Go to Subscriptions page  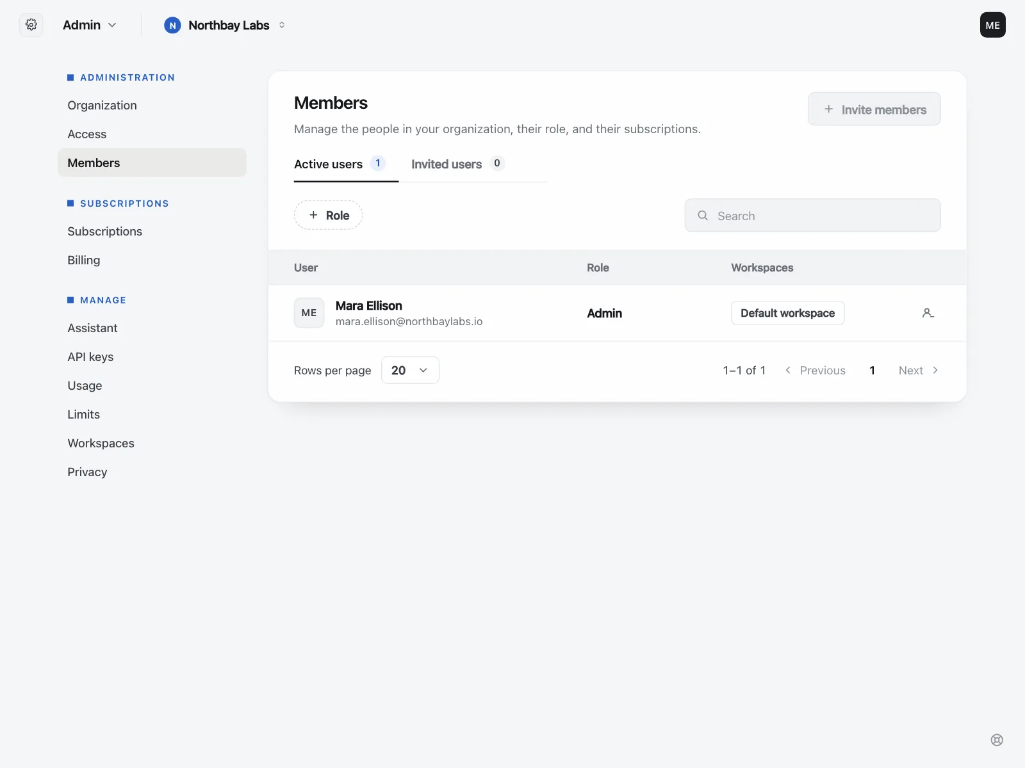click(x=152, y=231)
